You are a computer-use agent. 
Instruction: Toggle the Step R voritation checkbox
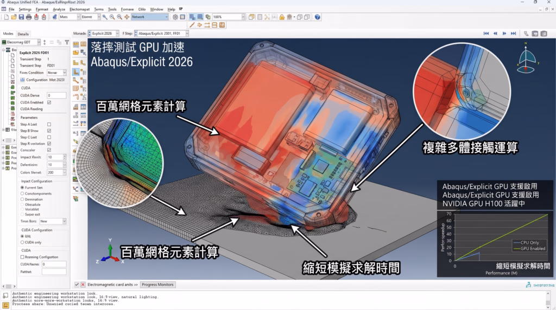tap(49, 143)
